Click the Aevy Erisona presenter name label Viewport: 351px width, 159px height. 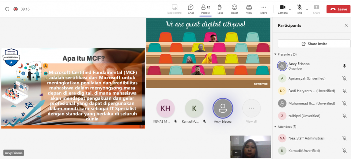pos(14,153)
